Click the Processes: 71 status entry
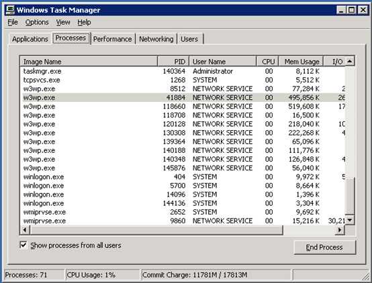Viewport: 372px width, 283px height. coord(34,275)
